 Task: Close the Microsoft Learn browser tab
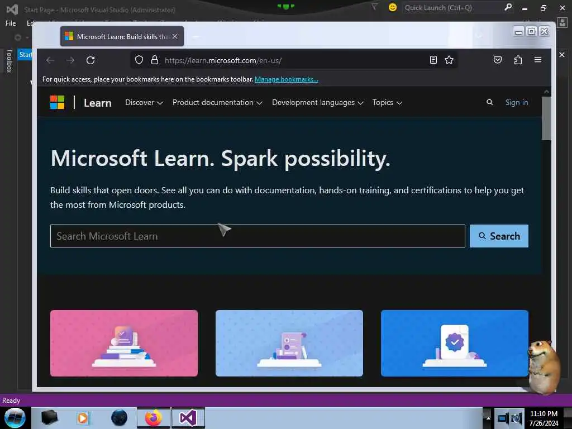[x=175, y=36]
